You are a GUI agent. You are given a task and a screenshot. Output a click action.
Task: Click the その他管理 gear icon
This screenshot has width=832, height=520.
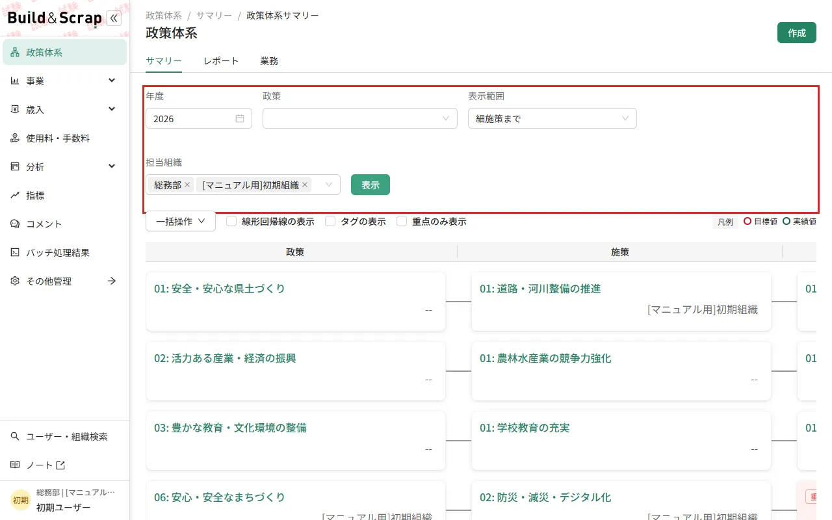click(x=15, y=281)
